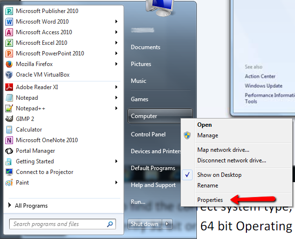Expand the Adobe Reader XI jump list arrow
295x239 pixels.
[x=116, y=87]
